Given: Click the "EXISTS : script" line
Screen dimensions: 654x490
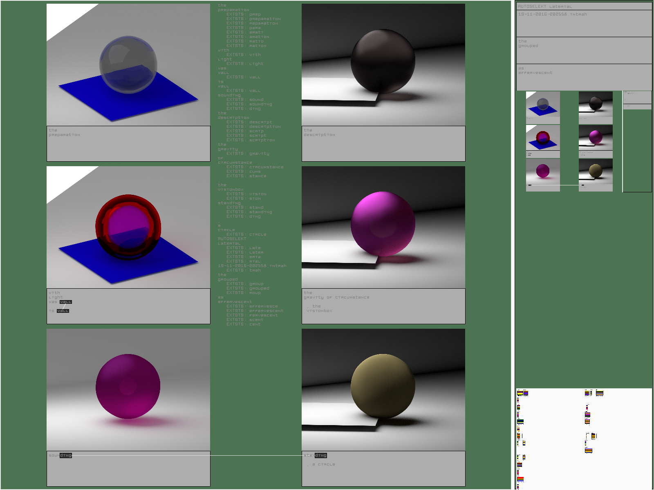Looking at the screenshot, I should click(246, 136).
